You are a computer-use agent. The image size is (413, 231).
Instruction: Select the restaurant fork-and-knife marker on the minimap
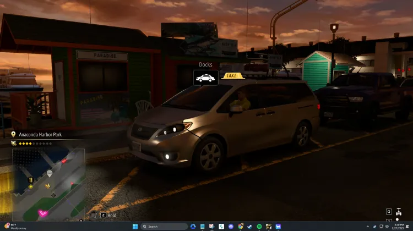pyautogui.click(x=30, y=180)
